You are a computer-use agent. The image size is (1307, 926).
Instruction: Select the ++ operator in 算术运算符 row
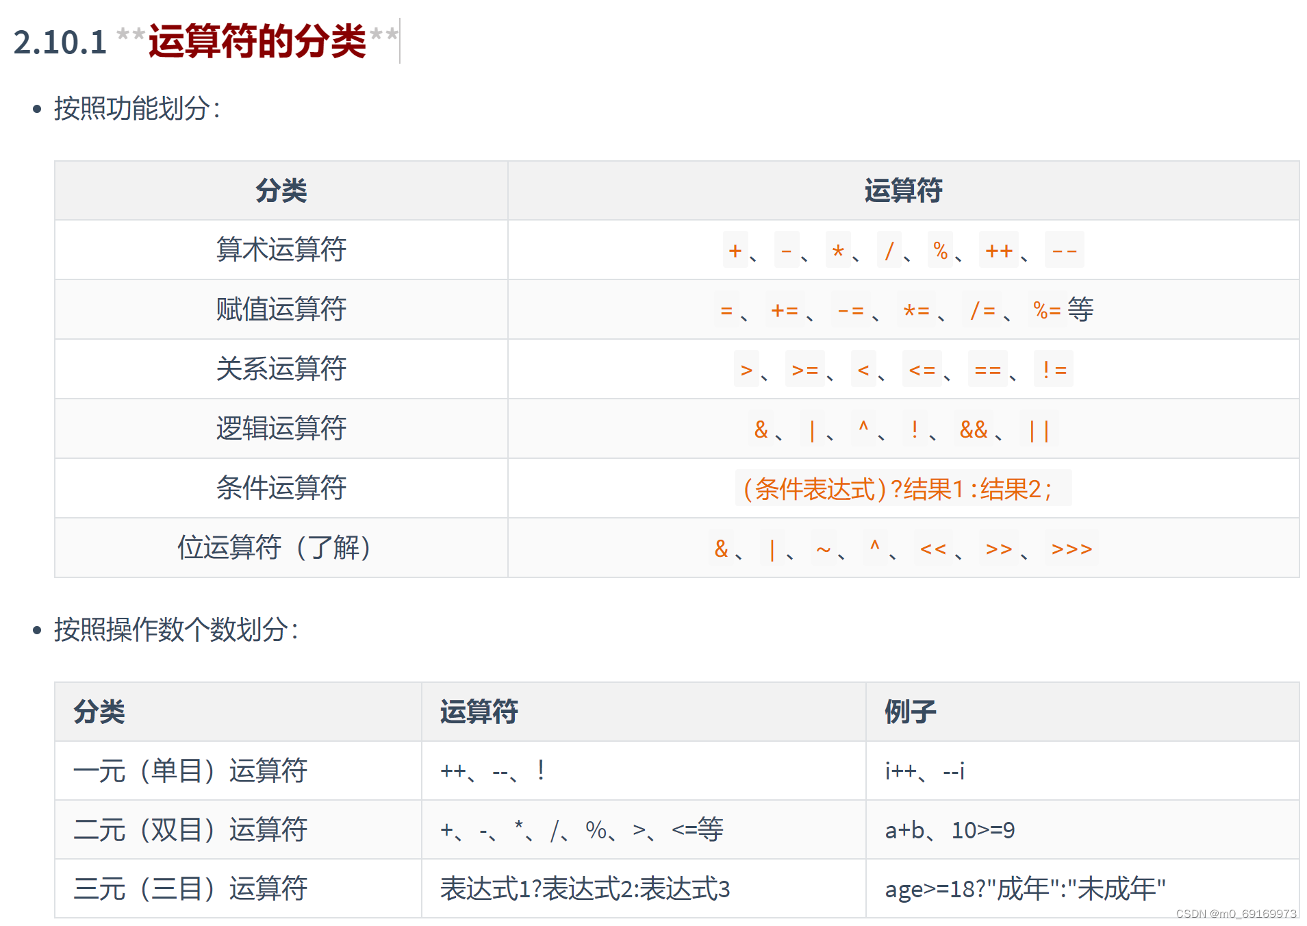pyautogui.click(x=1000, y=251)
